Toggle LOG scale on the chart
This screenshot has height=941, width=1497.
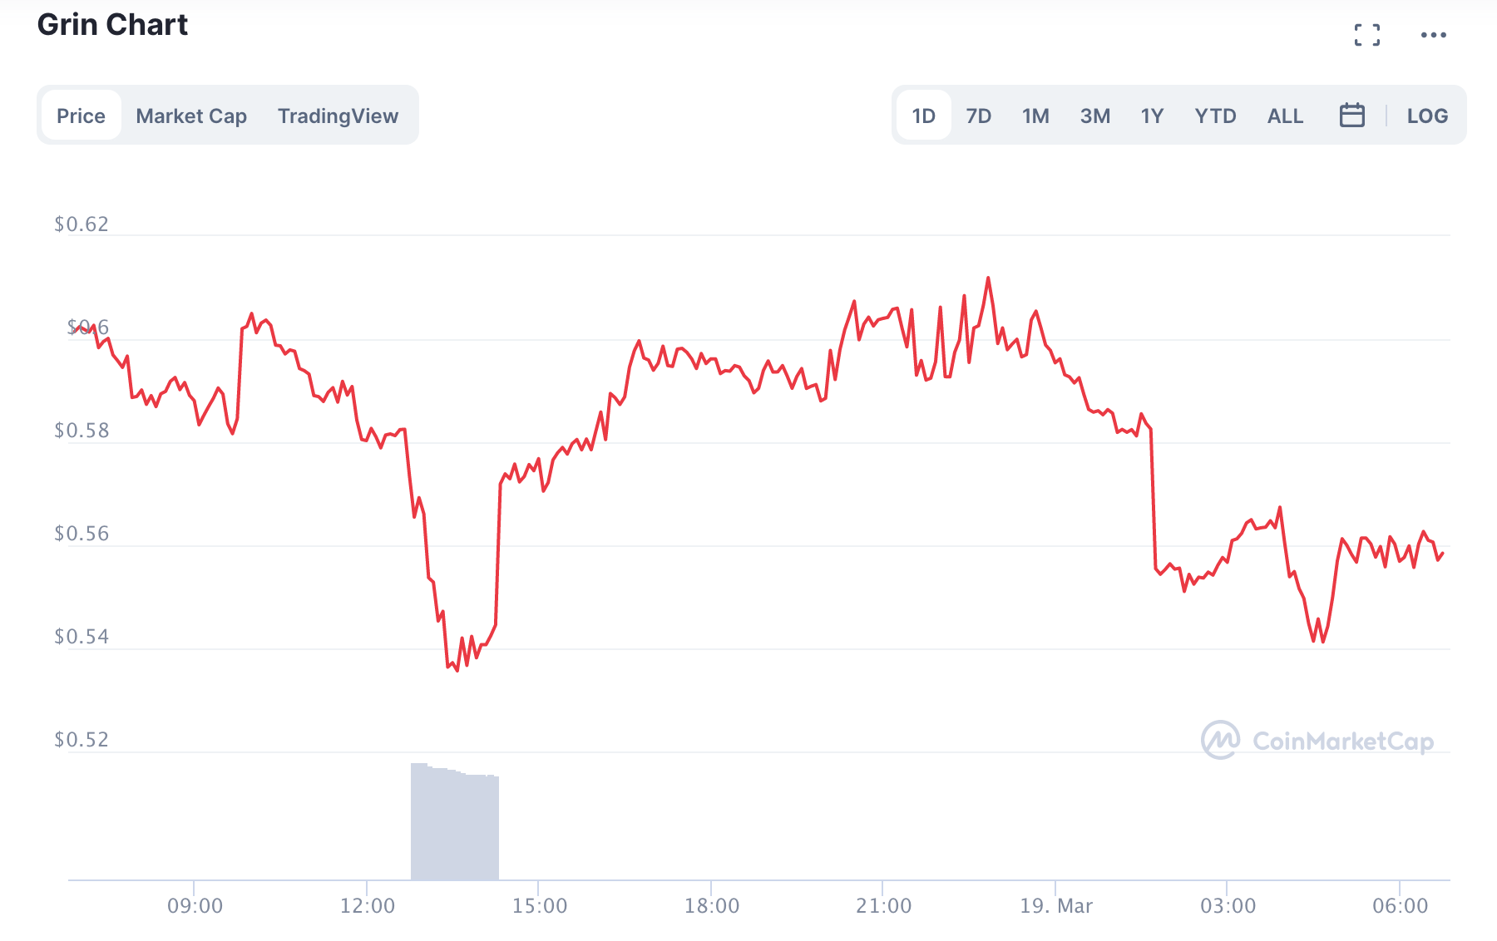[1427, 116]
